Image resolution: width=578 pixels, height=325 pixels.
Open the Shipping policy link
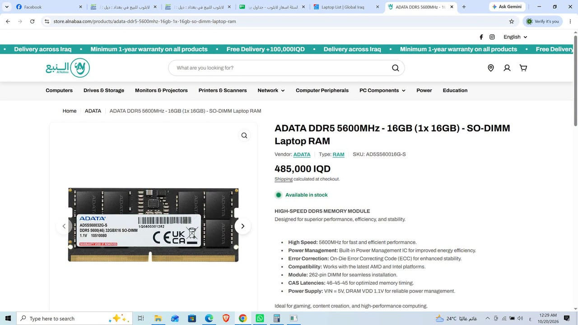click(x=284, y=179)
